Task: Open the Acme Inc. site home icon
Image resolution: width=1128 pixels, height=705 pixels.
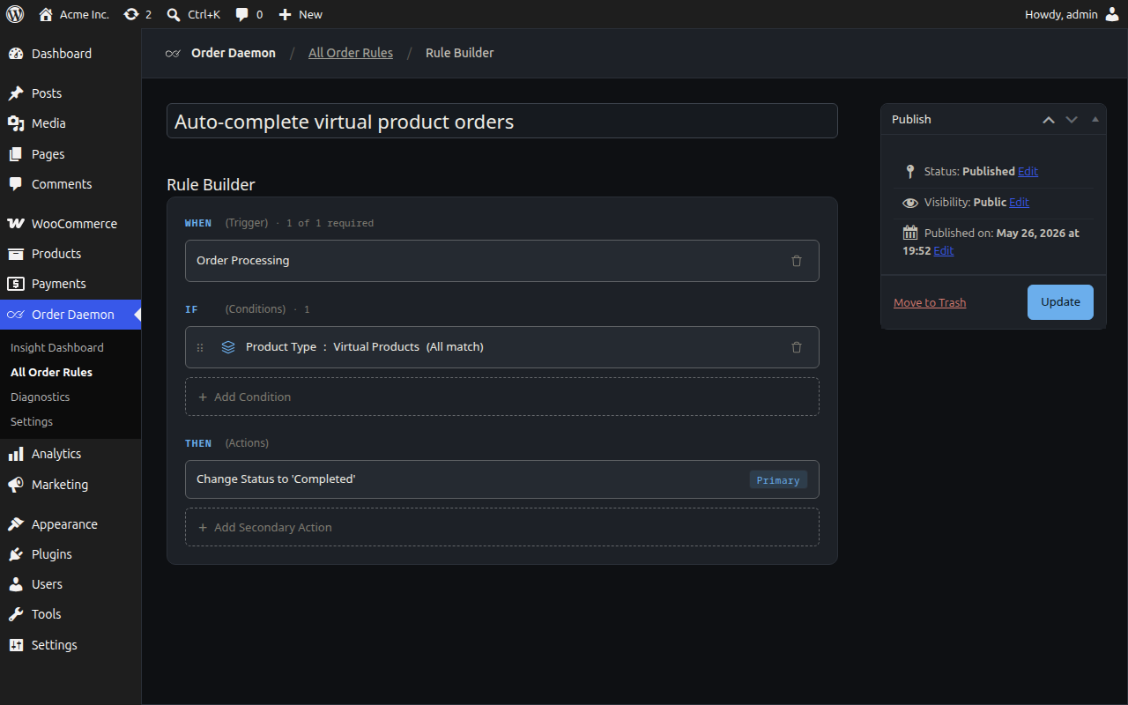Action: coord(46,14)
